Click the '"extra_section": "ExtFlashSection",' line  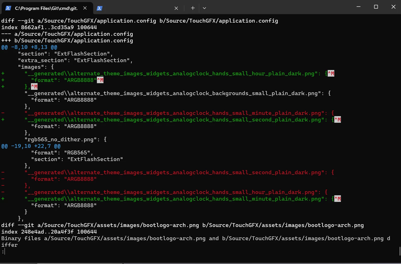[x=75, y=60]
